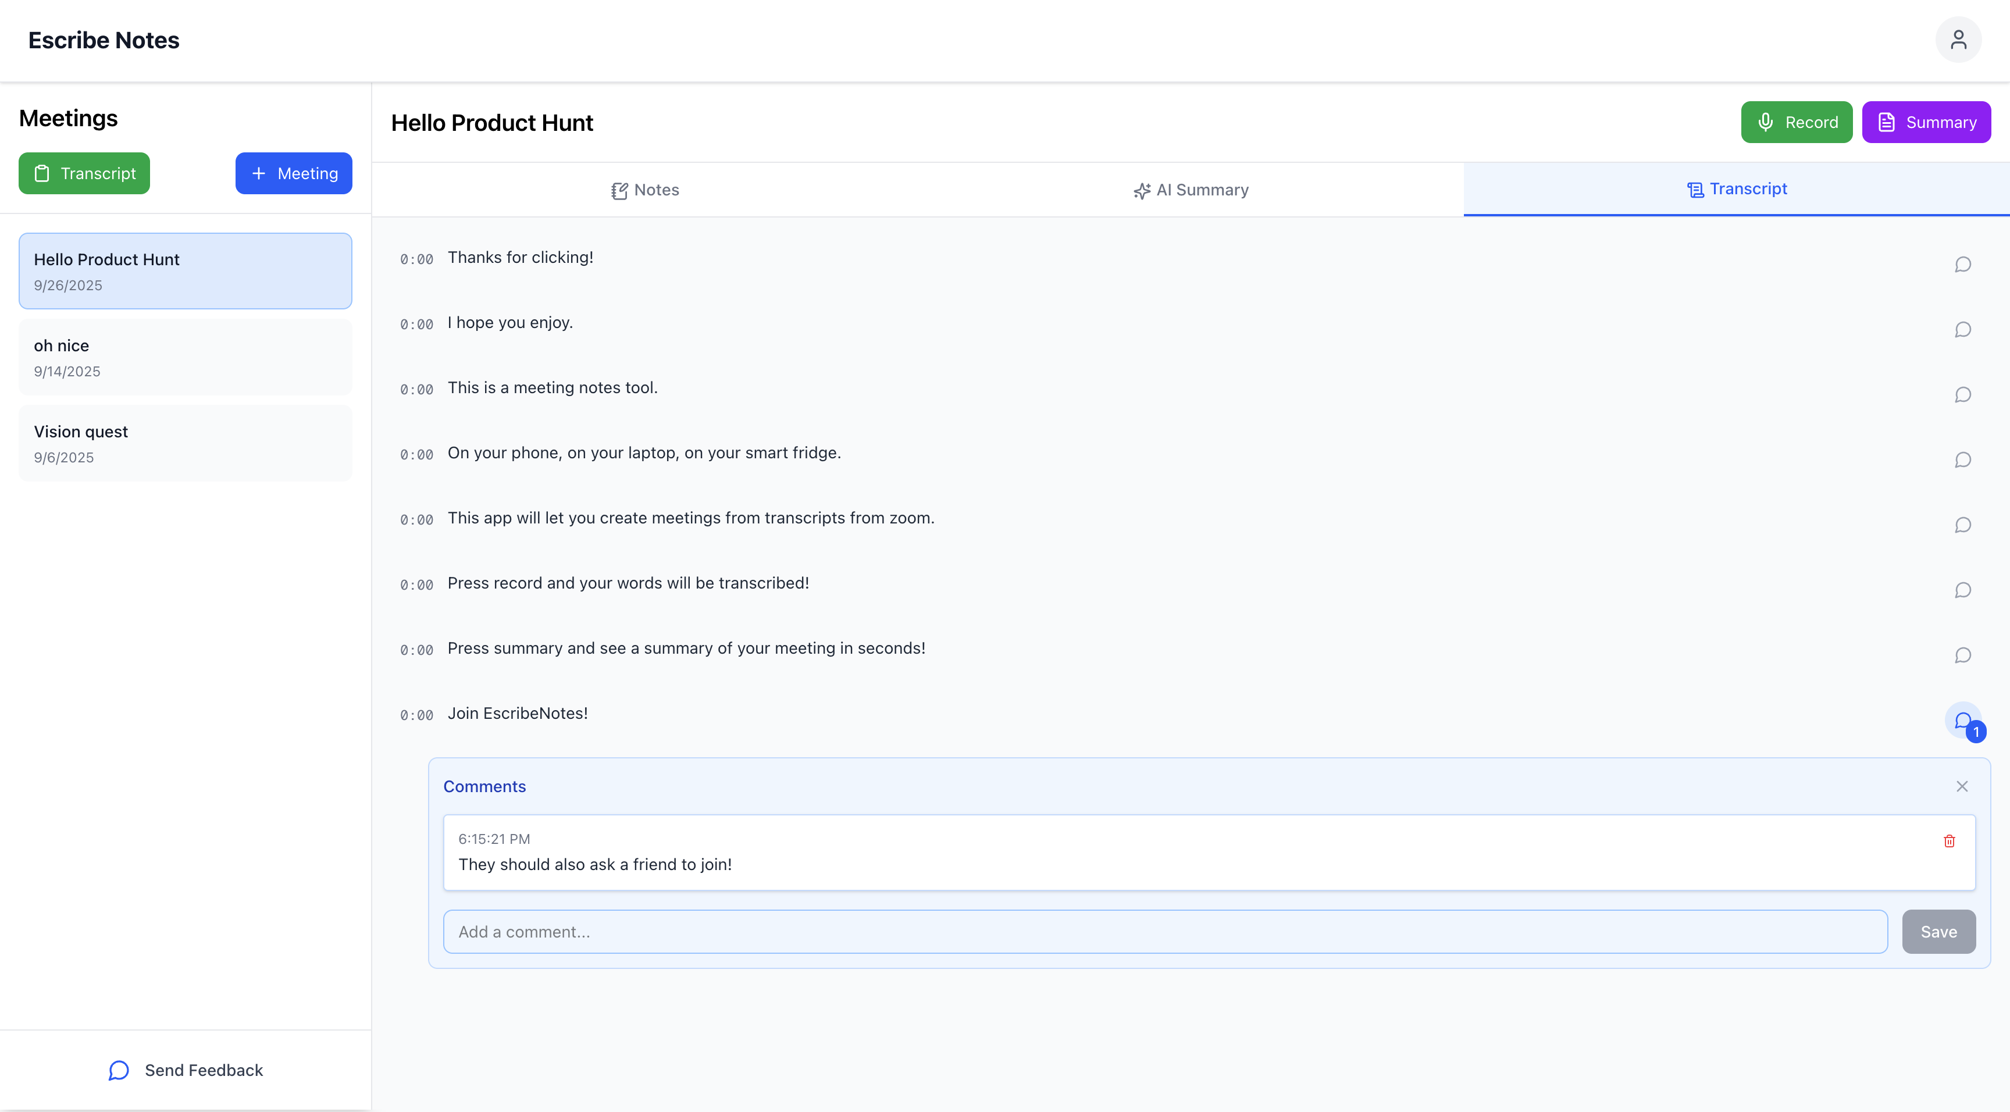Image resolution: width=2010 pixels, height=1112 pixels.
Task: Switch to the AI Summary tab
Action: 1191,190
